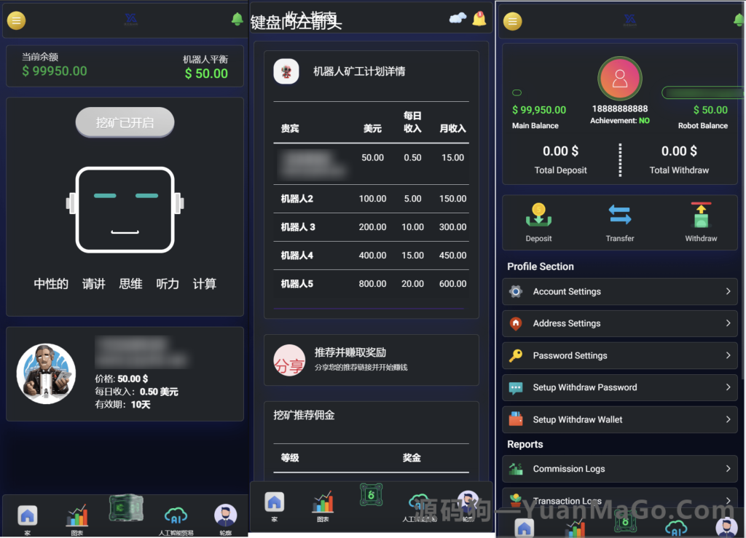
Task: Expand the Account Settings row
Action: coord(619,291)
